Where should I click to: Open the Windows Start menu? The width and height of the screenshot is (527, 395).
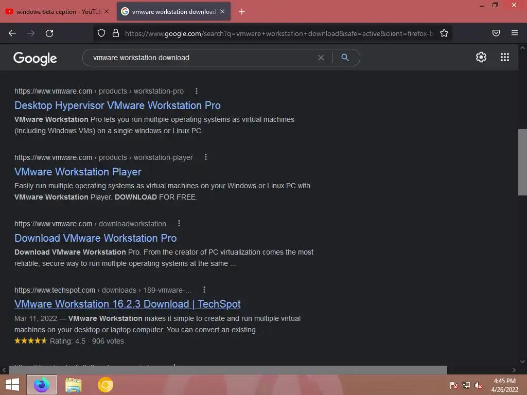[12, 385]
